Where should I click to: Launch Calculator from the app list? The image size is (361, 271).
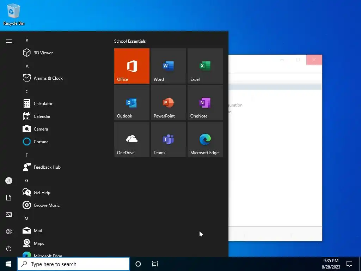point(62,104)
